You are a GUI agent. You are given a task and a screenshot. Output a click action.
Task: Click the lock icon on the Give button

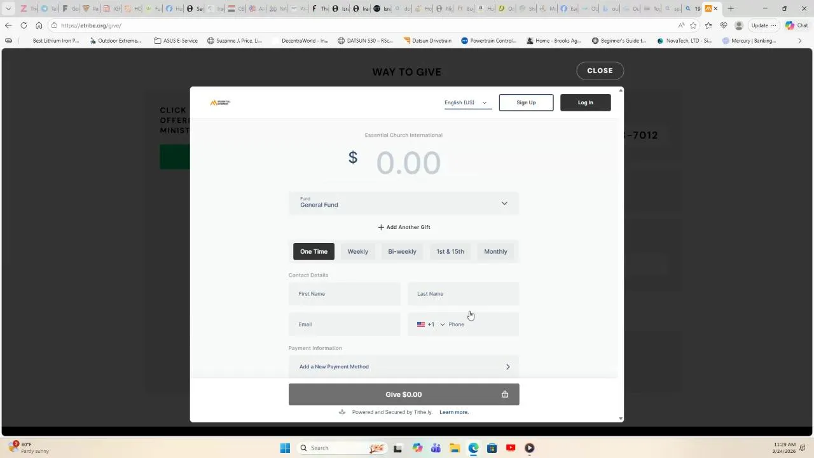click(x=505, y=394)
